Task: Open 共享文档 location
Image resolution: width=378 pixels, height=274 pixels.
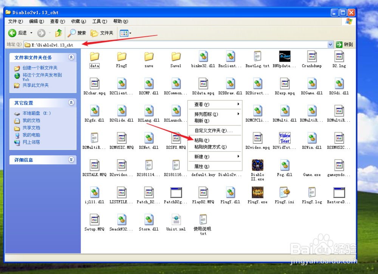Action: pos(31,128)
